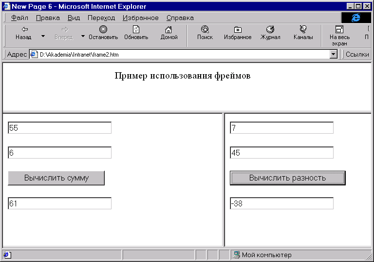Open the Вид menu

[74, 18]
